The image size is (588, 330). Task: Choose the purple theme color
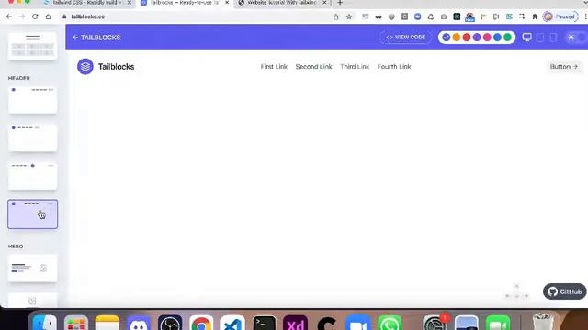click(477, 38)
